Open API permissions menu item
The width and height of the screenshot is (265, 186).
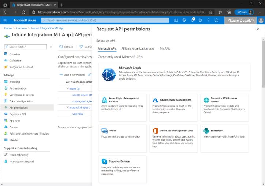(x=27, y=107)
